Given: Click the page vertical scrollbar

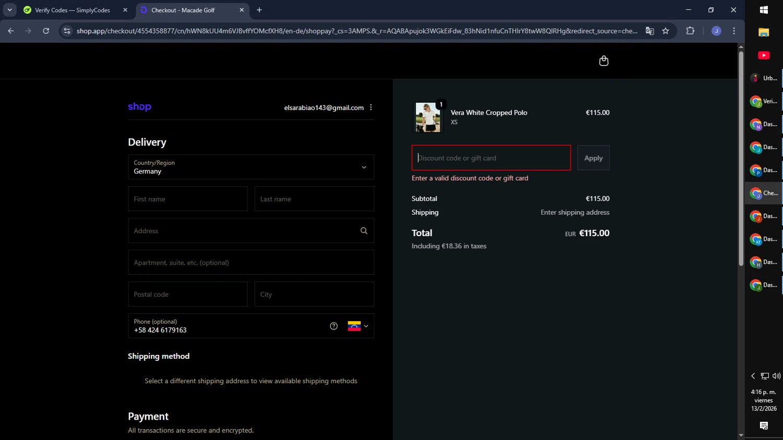Looking at the screenshot, I should (741, 159).
